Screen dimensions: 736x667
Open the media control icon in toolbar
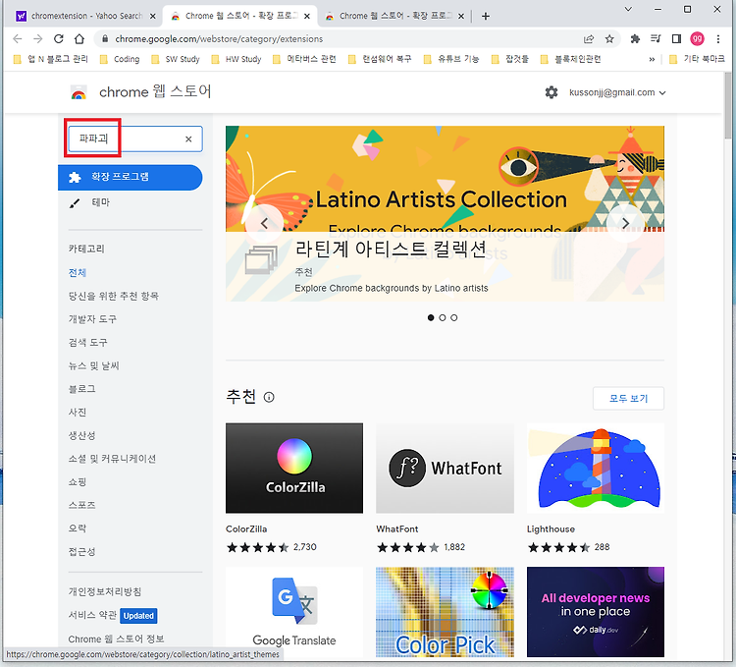tap(656, 39)
